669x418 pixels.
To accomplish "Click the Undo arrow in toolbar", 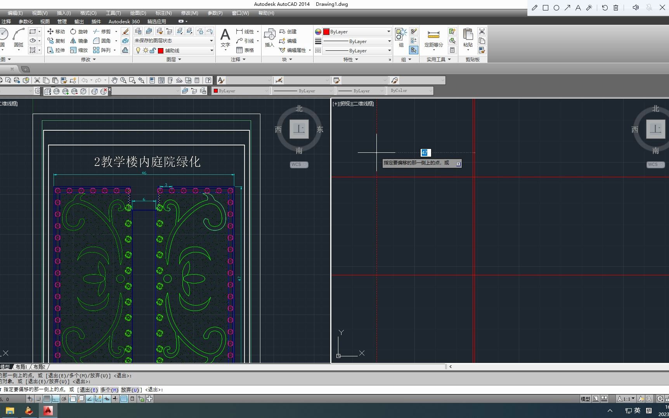I will (x=84, y=80).
